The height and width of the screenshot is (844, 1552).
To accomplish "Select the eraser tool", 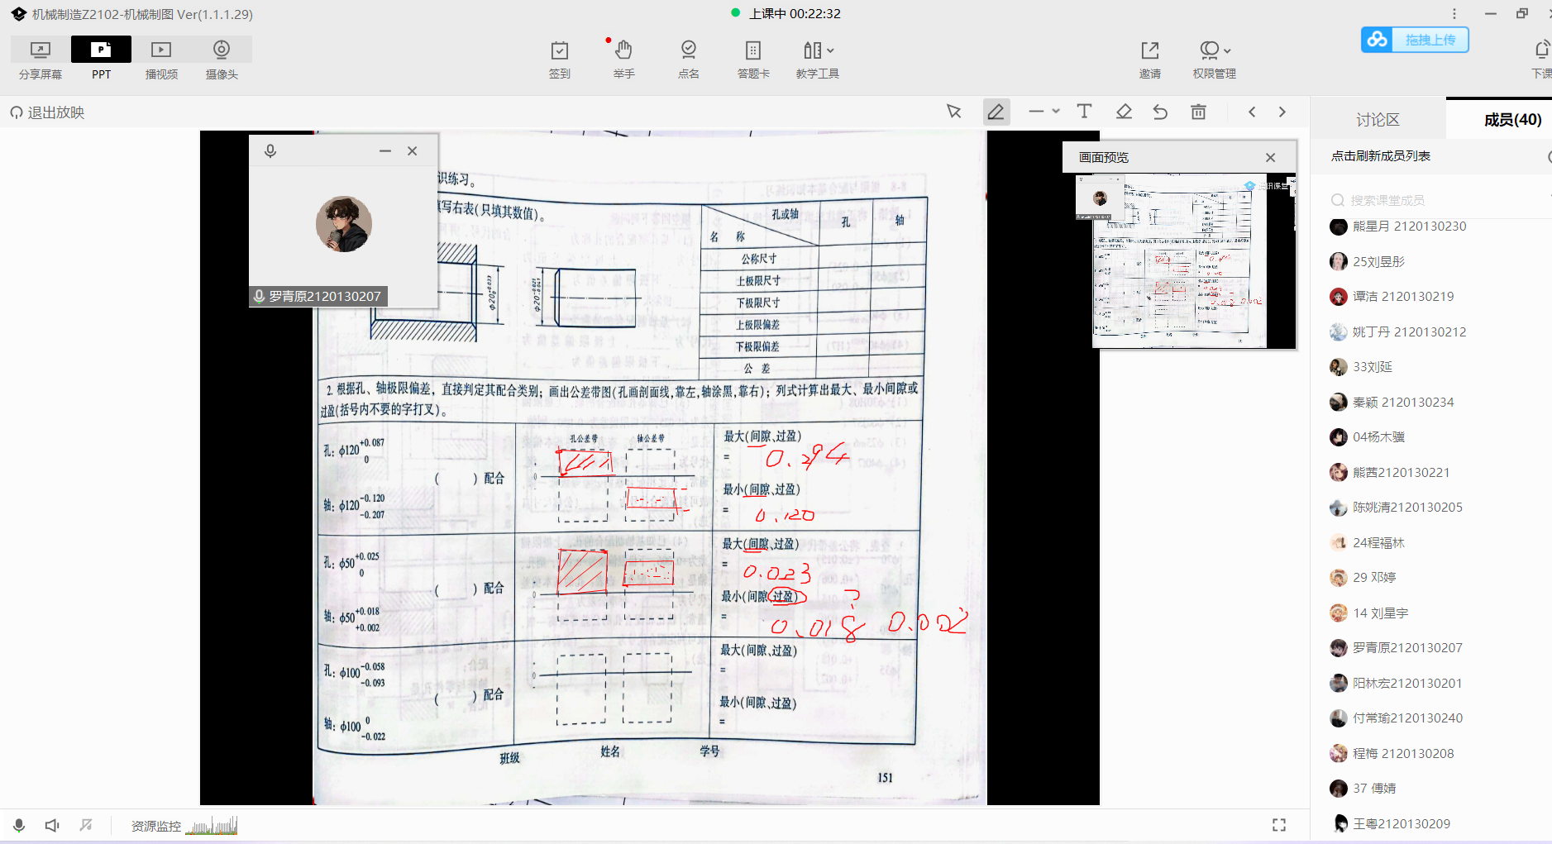I will click(x=1124, y=112).
